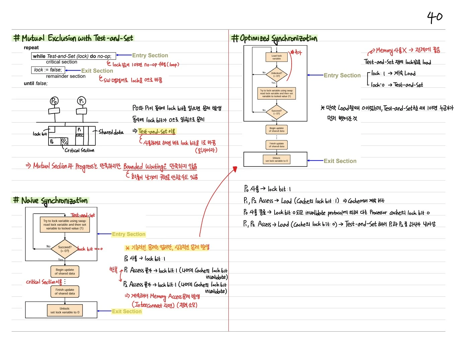Click the Naive flowchart 'Try to lock variable' box

65,224
